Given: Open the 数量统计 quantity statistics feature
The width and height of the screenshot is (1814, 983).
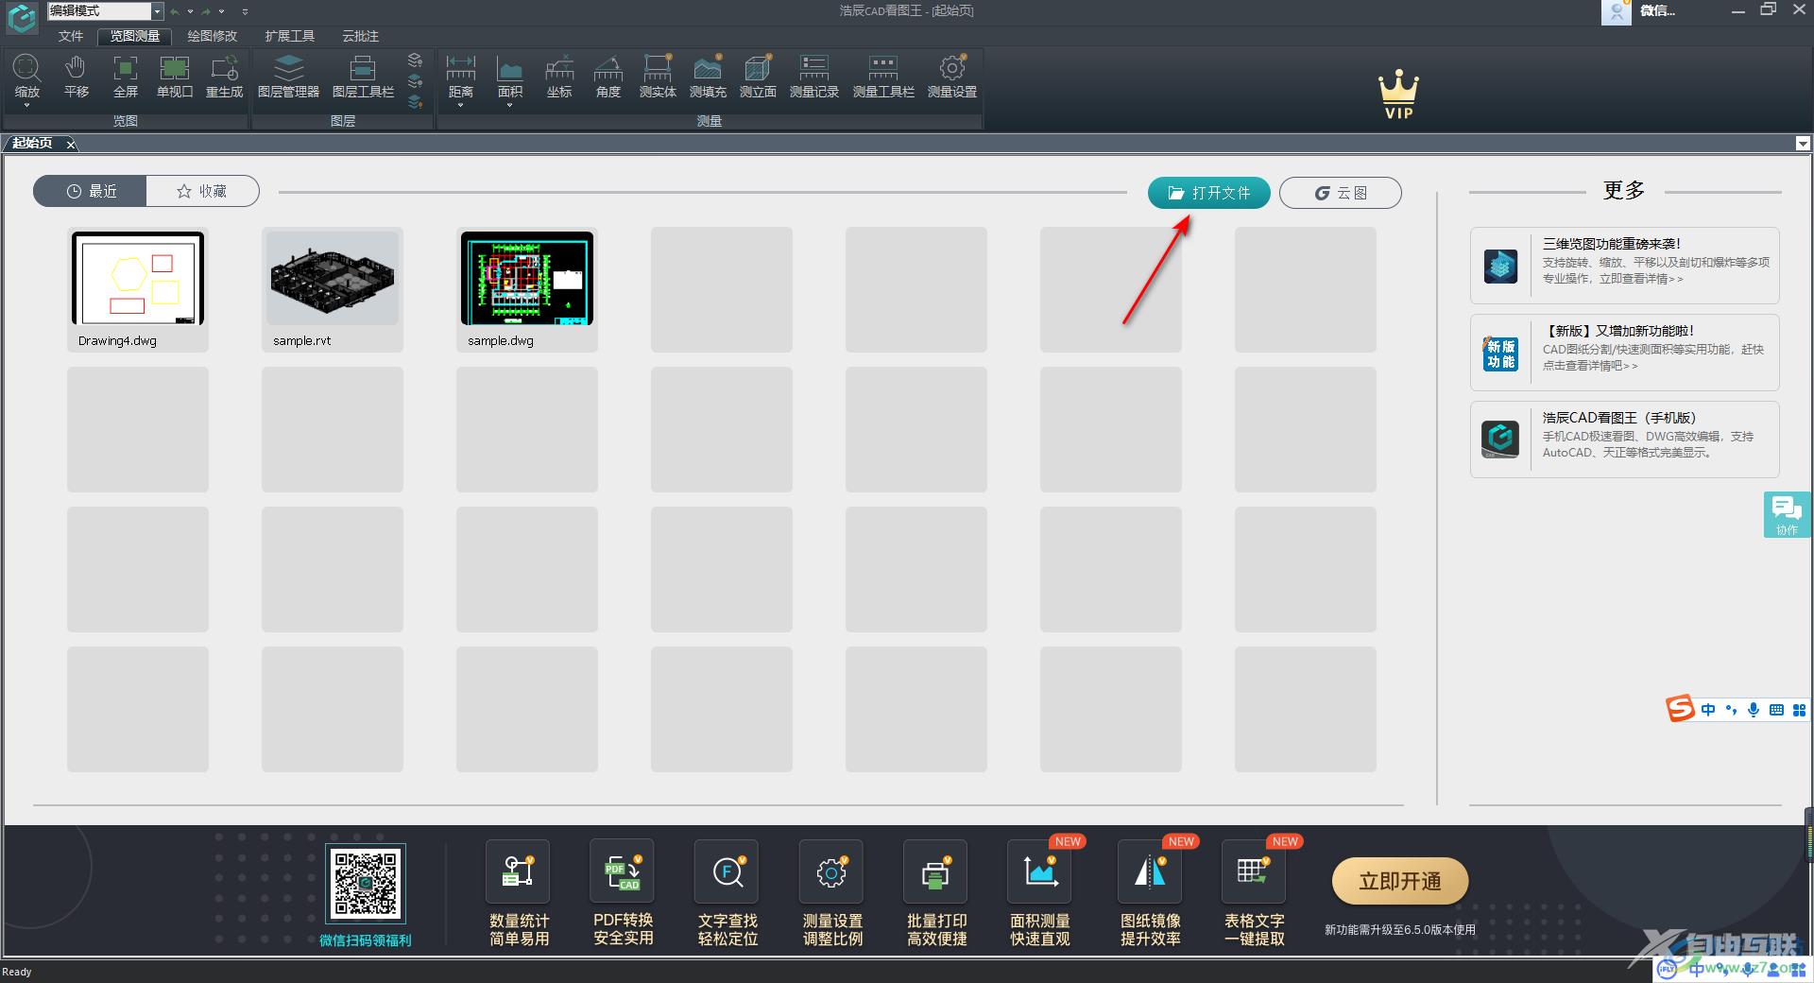Looking at the screenshot, I should click(518, 871).
